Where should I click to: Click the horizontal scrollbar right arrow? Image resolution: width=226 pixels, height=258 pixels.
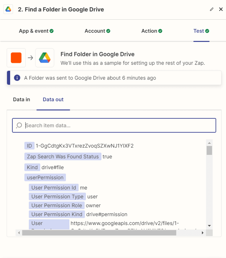pos(203,233)
